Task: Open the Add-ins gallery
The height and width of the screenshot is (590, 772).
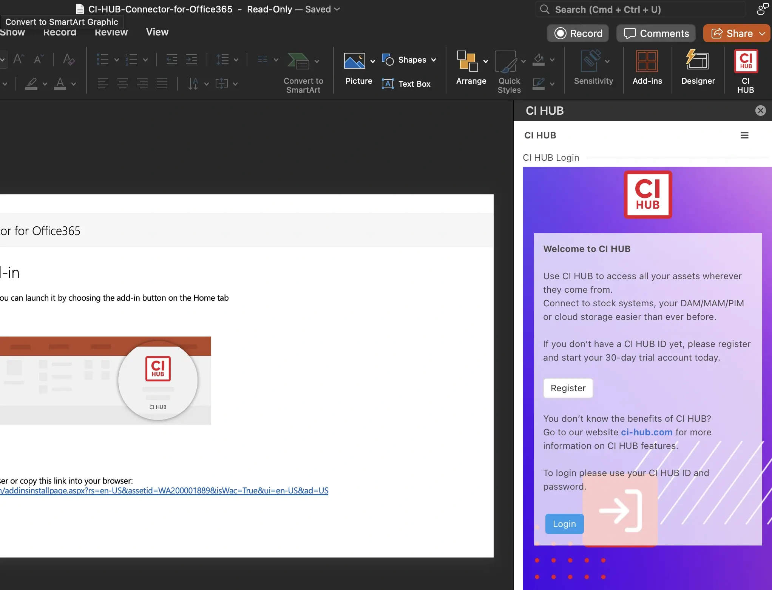Action: click(647, 68)
